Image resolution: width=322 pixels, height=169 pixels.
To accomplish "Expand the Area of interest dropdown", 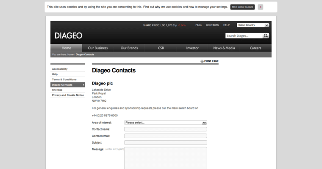I will pyautogui.click(x=165, y=123).
